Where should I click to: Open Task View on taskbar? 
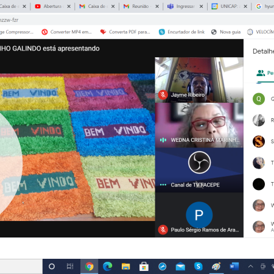tap(70, 266)
